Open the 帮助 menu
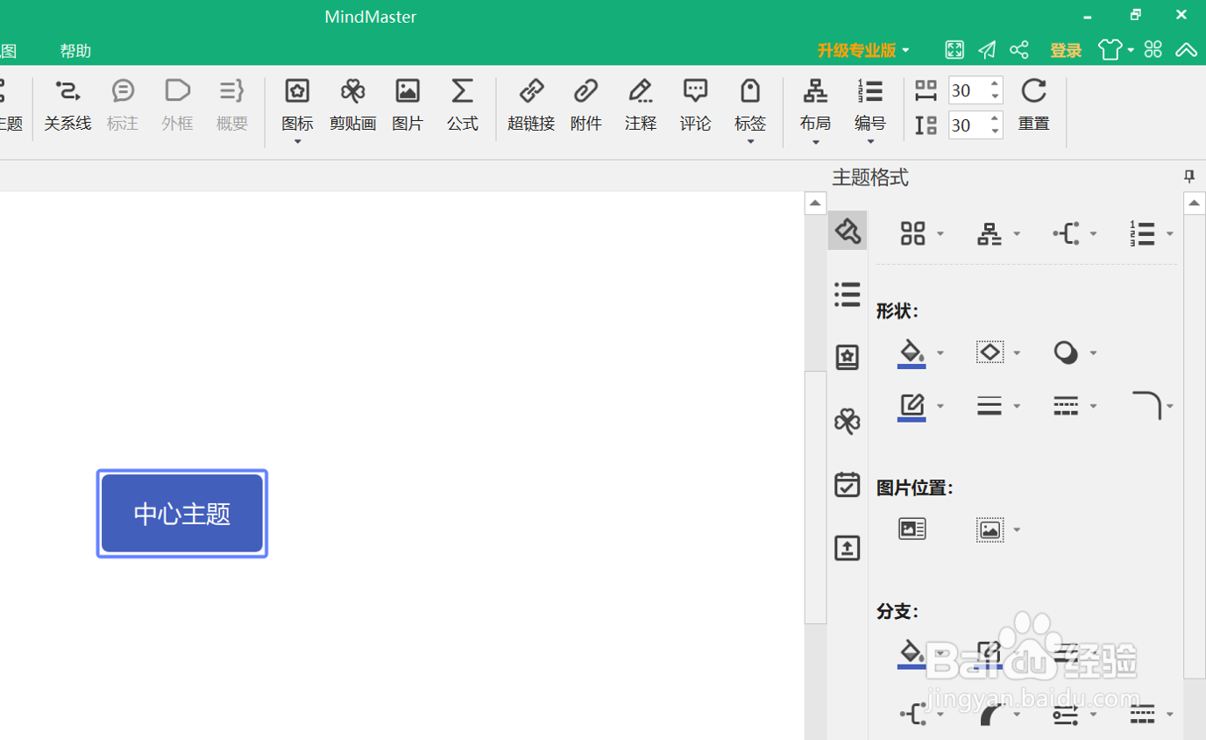 pos(75,51)
